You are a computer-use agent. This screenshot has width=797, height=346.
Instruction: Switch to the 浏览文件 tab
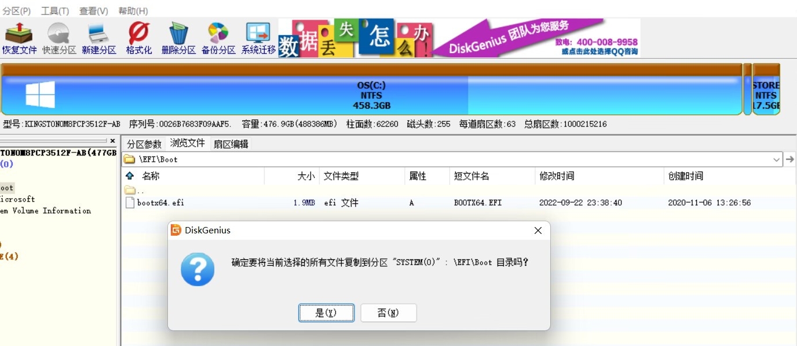tap(188, 143)
